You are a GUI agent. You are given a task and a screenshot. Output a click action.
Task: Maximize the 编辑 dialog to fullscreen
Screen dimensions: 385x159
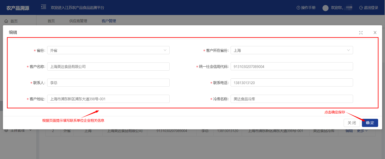361,33
